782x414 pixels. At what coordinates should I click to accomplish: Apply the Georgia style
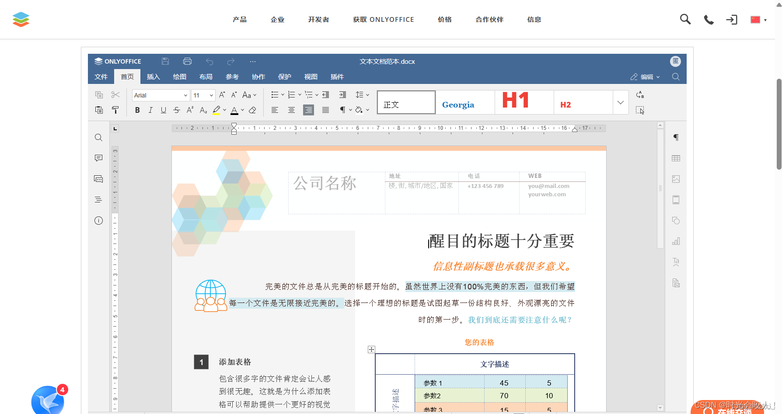[465, 102]
